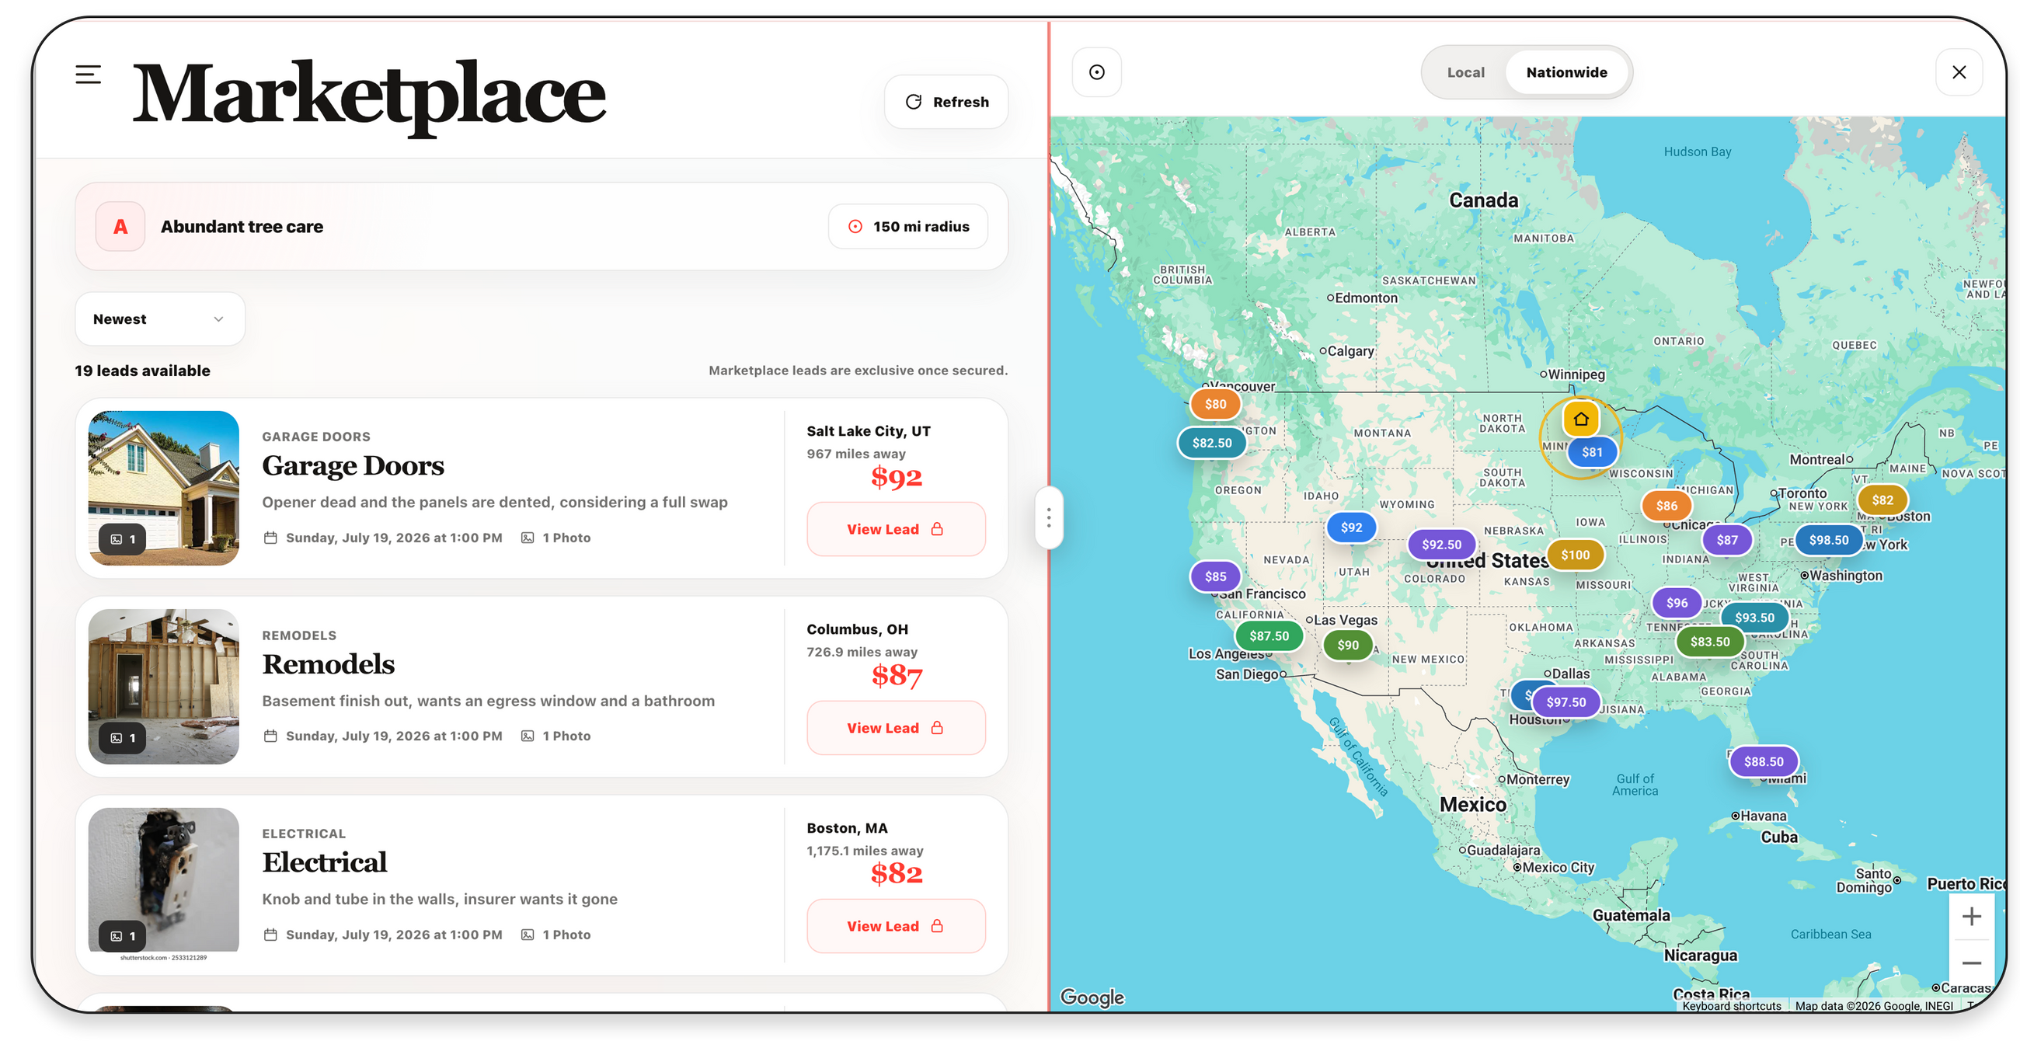
Task: Zoom in on the map with plus
Action: click(x=1970, y=917)
